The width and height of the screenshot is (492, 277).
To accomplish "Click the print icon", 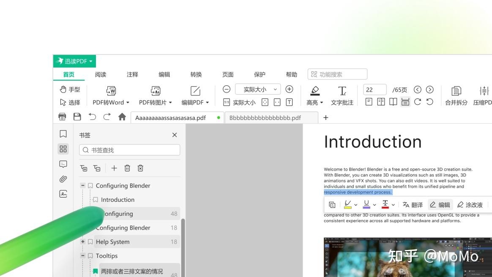I will pyautogui.click(x=62, y=117).
